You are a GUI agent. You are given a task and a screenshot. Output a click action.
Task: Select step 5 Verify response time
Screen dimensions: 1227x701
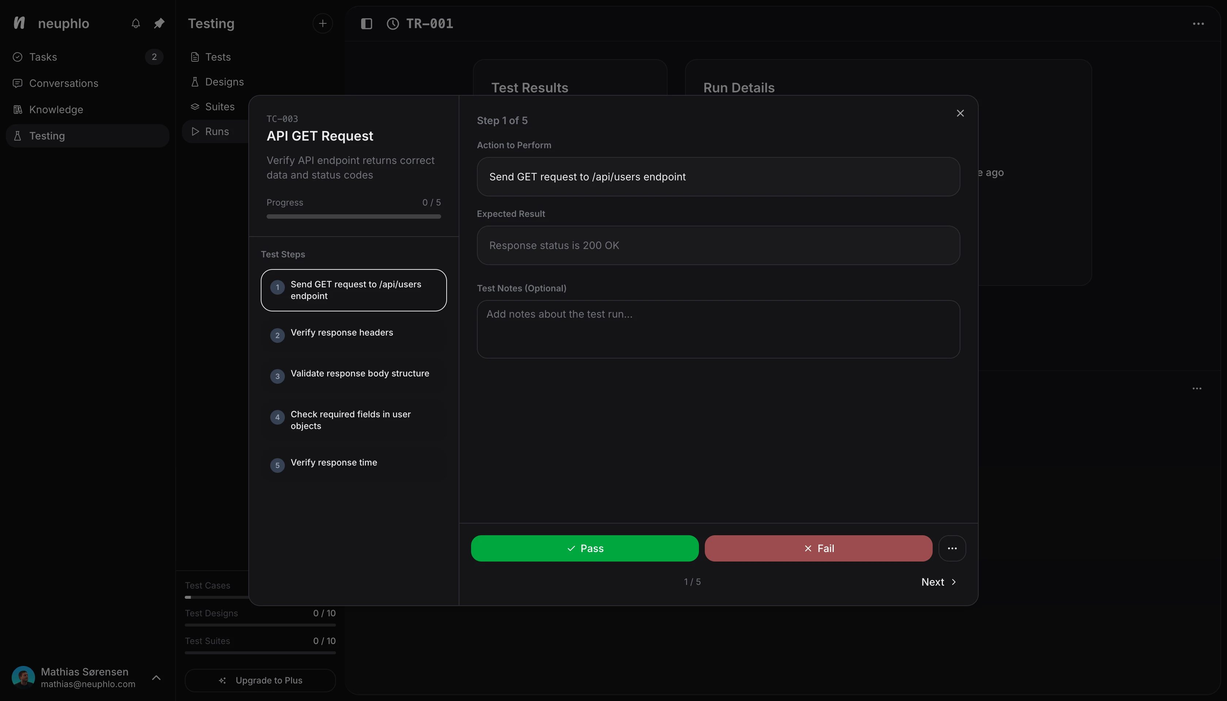pyautogui.click(x=353, y=463)
